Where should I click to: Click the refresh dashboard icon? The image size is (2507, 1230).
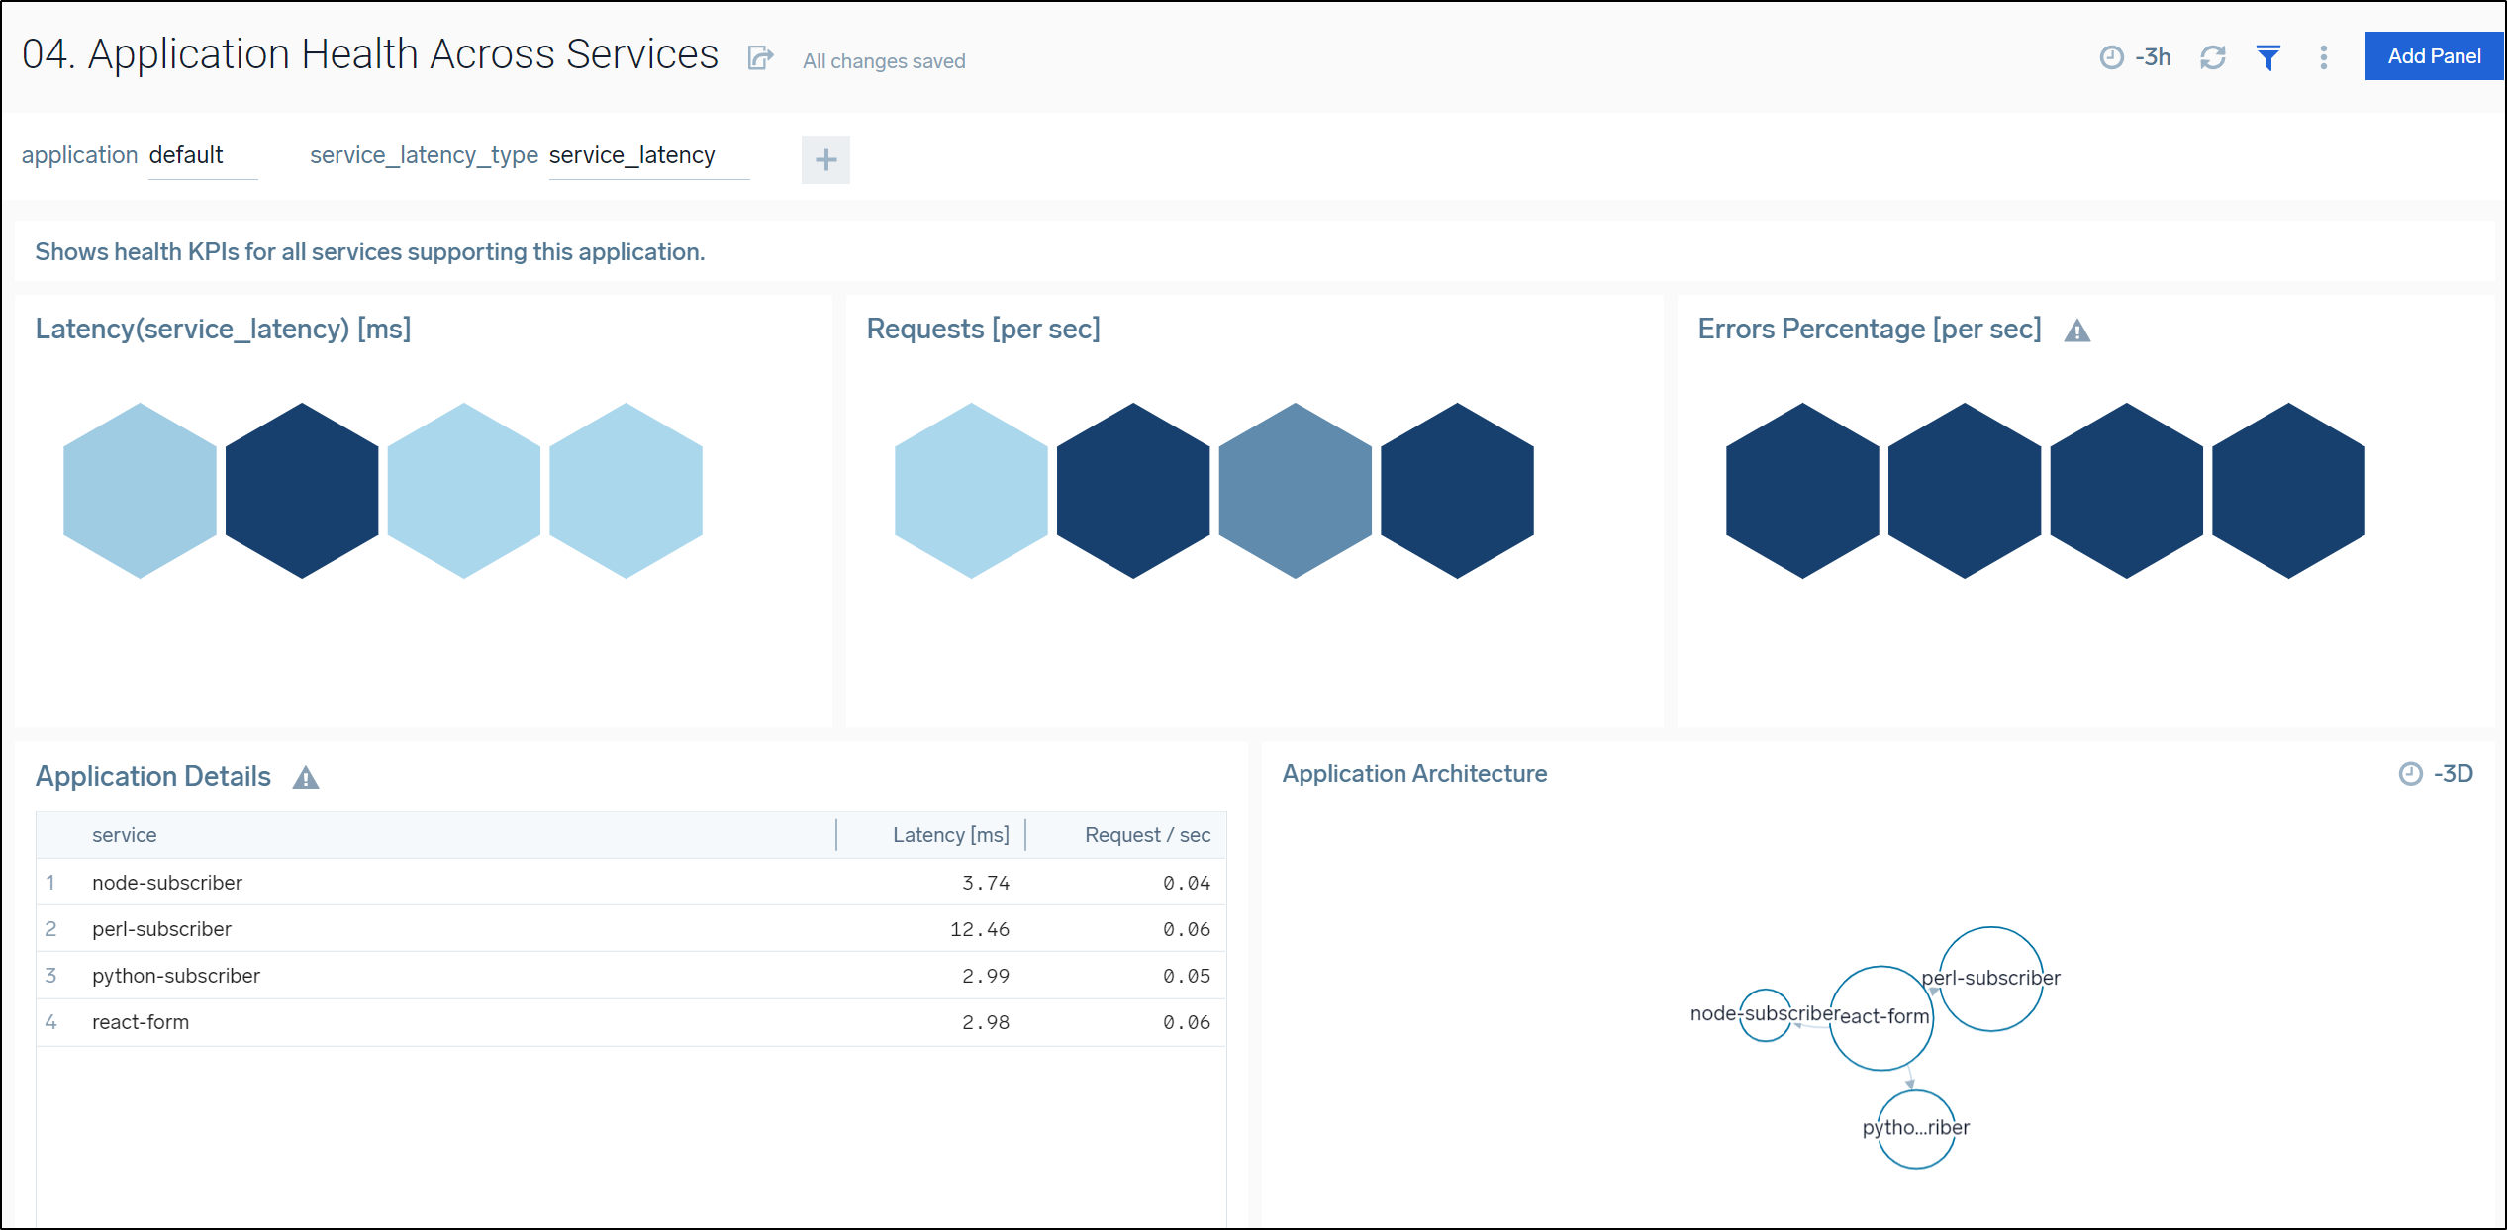pyautogui.click(x=2213, y=57)
